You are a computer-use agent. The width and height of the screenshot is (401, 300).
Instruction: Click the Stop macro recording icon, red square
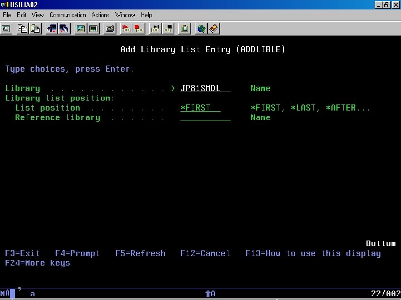pyautogui.click(x=139, y=28)
